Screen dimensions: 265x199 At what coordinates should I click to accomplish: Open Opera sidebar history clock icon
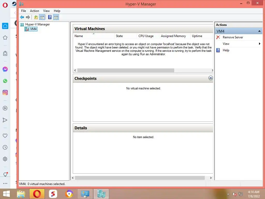coord(5,147)
